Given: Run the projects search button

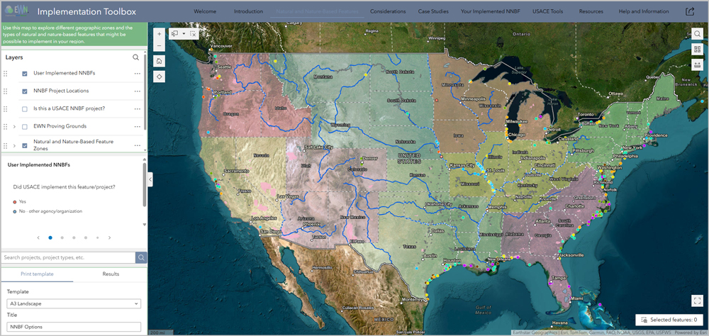Looking at the screenshot, I should coord(141,257).
